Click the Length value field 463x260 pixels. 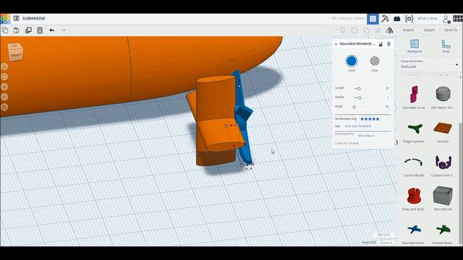pos(387,88)
